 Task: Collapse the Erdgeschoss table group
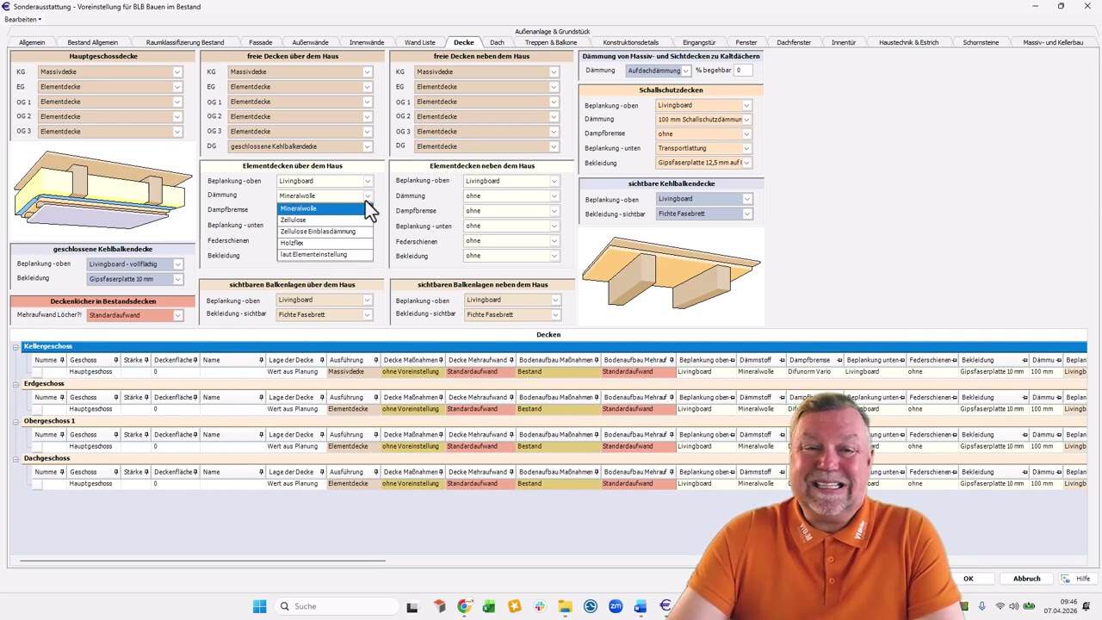[15, 384]
